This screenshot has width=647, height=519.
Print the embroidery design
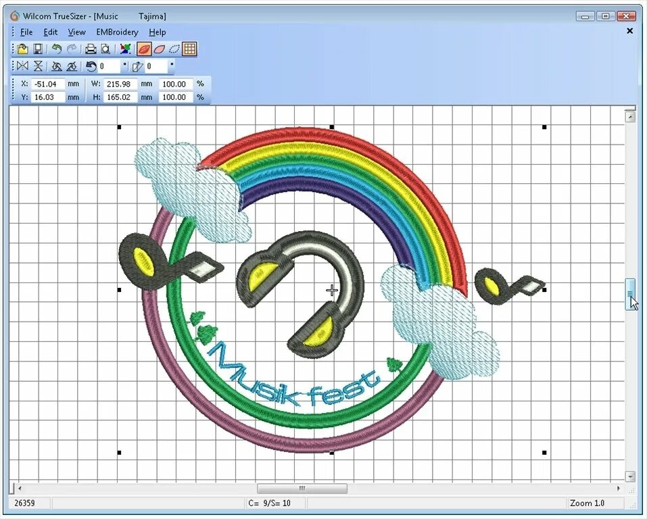(x=91, y=49)
